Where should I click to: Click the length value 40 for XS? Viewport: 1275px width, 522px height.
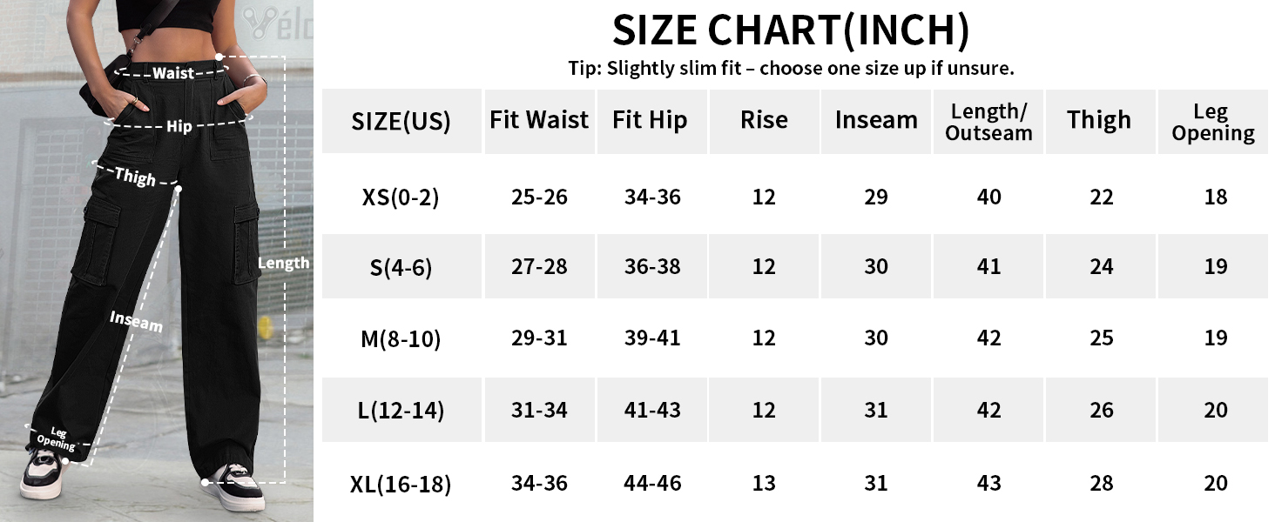coord(988,197)
